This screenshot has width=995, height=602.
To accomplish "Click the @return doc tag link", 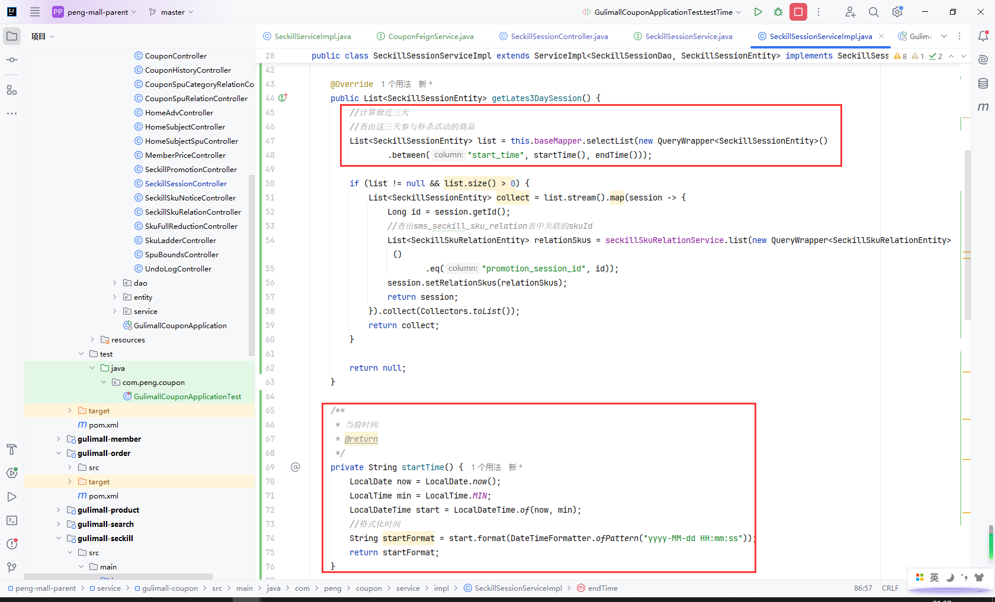I will click(361, 439).
